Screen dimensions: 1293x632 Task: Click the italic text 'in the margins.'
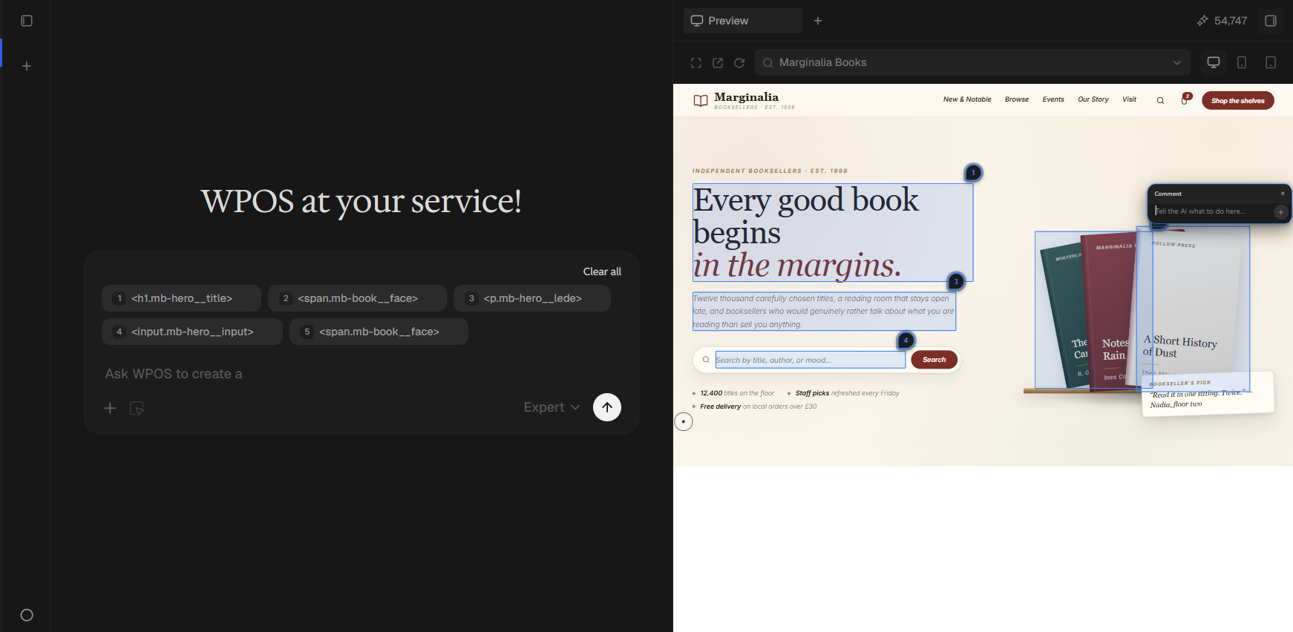point(797,265)
